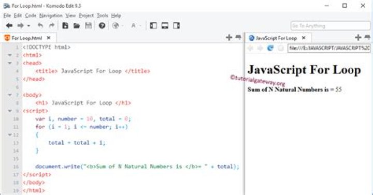Reload the preview with refresh icon
This screenshot has height=195, width=373.
[270, 48]
